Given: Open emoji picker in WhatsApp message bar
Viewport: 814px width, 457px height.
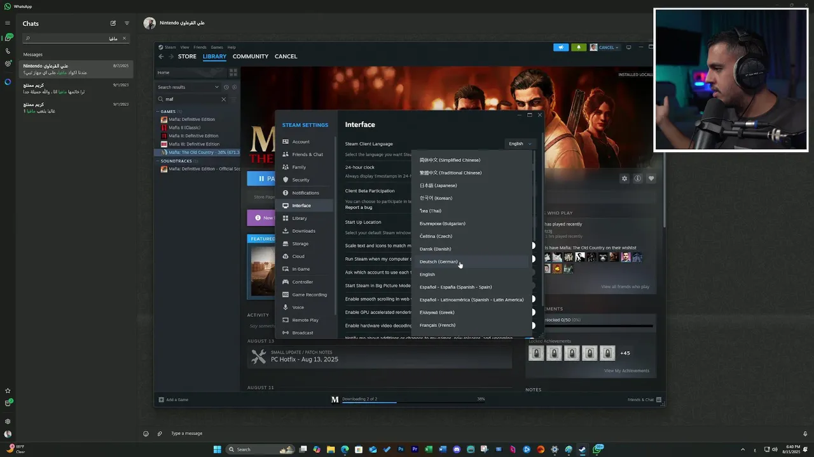Looking at the screenshot, I should pyautogui.click(x=146, y=434).
